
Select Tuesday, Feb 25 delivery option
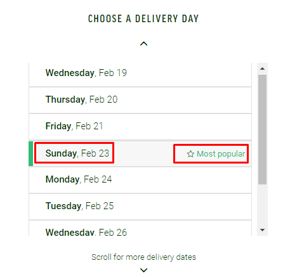click(140, 207)
